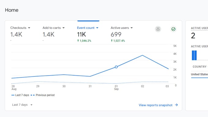The height and width of the screenshot is (117, 208).
Task: Click the arrow icon next to View reports snapshot
Action: [x=176, y=105]
